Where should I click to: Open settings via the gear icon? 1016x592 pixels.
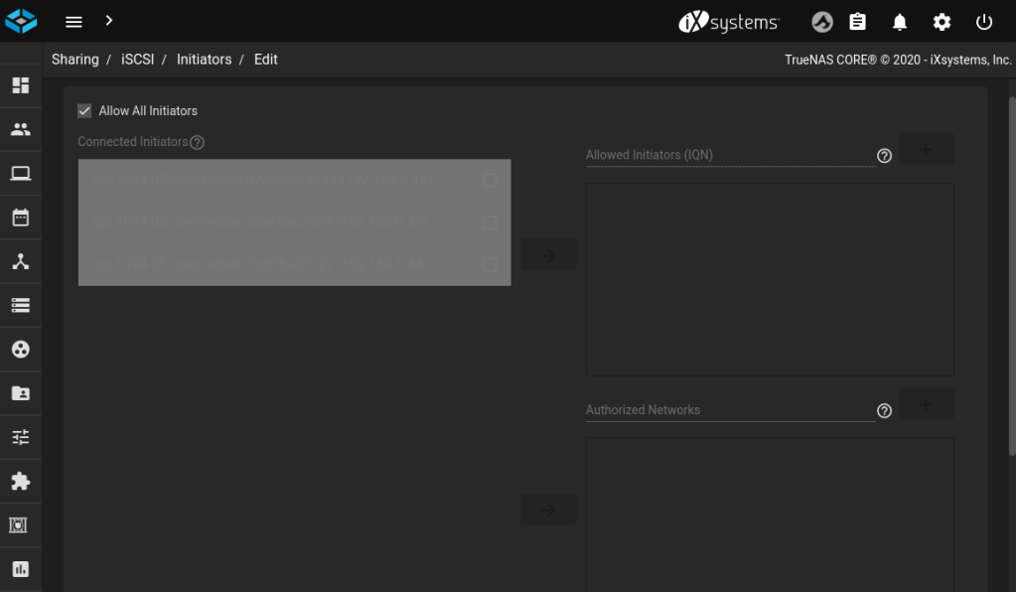[x=942, y=22]
